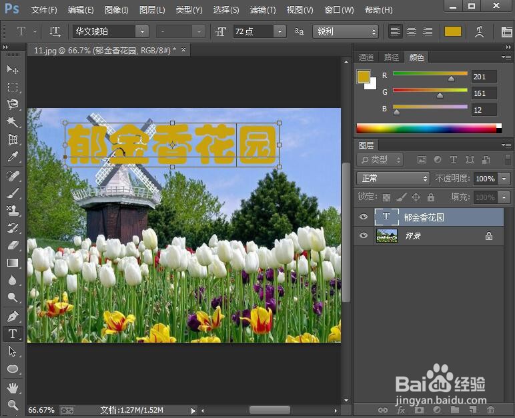
Task: Open the warped text dialog
Action: click(x=479, y=31)
